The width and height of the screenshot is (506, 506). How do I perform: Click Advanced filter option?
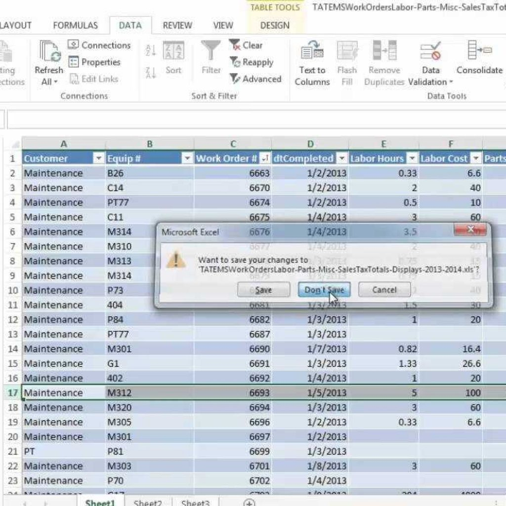pyautogui.click(x=255, y=79)
